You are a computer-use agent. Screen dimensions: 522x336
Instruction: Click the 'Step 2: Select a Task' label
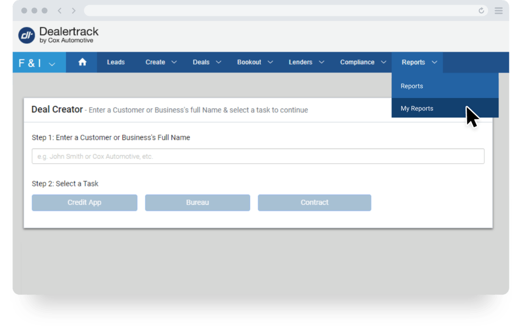pos(65,183)
